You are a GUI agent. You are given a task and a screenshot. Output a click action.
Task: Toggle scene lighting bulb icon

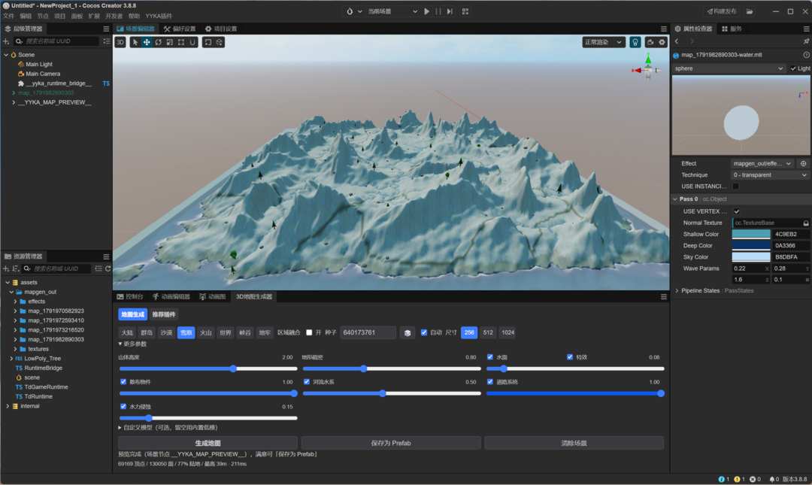pyautogui.click(x=635, y=42)
